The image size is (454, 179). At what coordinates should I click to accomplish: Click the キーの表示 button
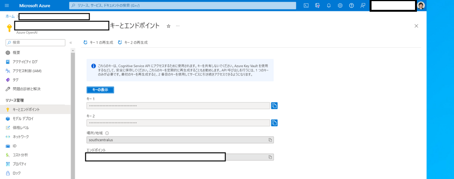(x=100, y=90)
